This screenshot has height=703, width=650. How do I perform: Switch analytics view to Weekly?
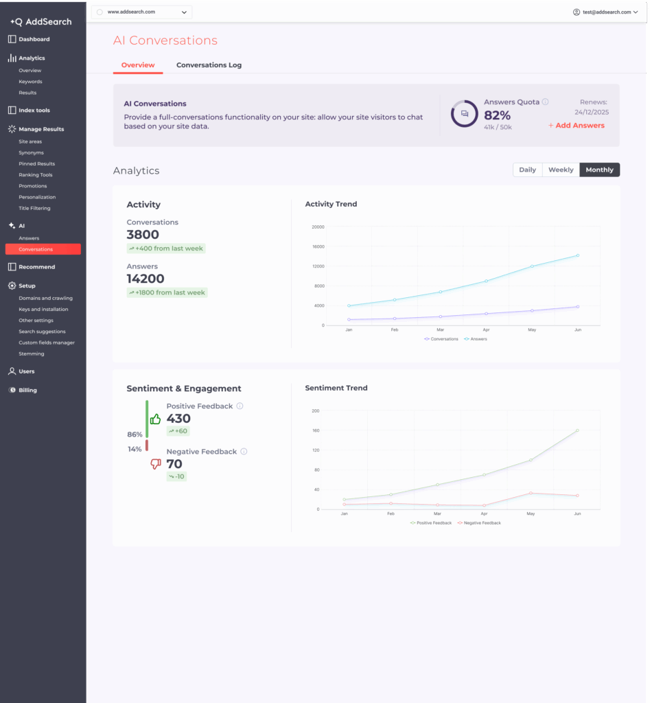561,170
